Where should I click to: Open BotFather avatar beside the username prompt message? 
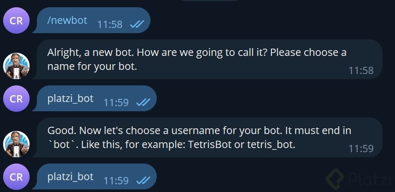(x=17, y=144)
